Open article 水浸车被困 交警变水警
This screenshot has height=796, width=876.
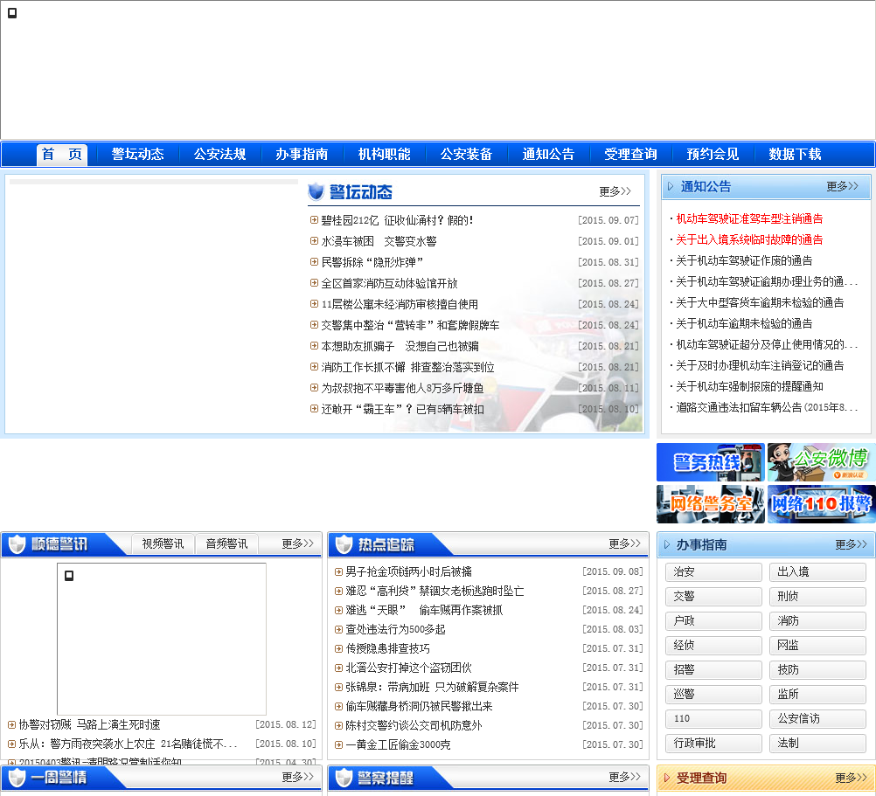(x=379, y=241)
